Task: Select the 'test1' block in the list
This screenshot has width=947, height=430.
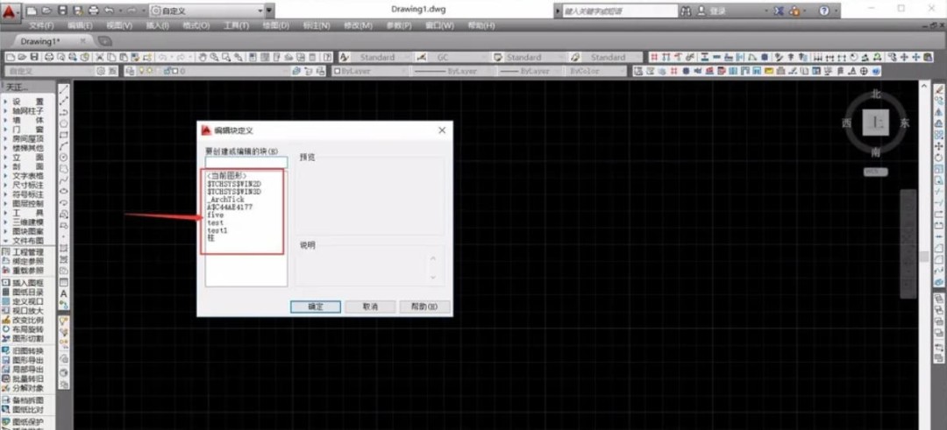Action: pos(217,230)
